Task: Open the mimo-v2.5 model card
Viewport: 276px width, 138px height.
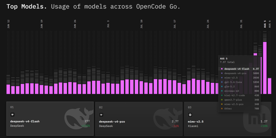Action: tap(228, 119)
